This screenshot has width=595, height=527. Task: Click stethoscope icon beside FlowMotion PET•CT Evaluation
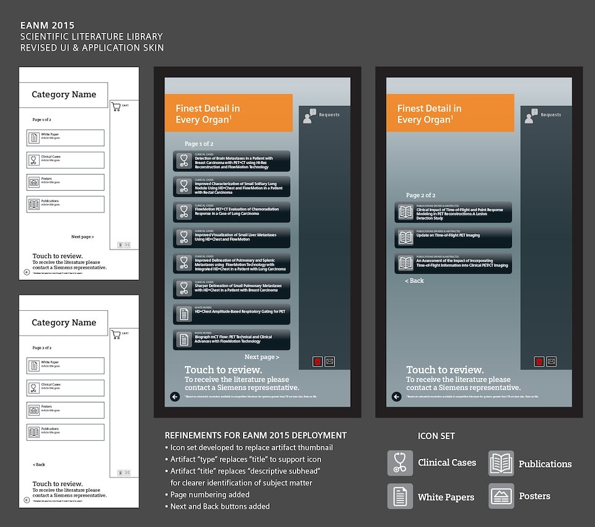(184, 212)
